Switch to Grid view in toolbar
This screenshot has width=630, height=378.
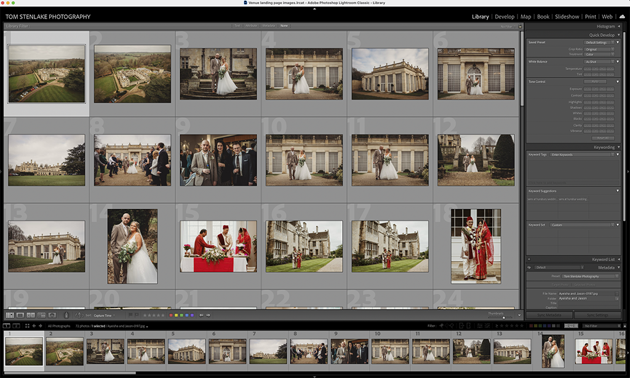(10, 315)
